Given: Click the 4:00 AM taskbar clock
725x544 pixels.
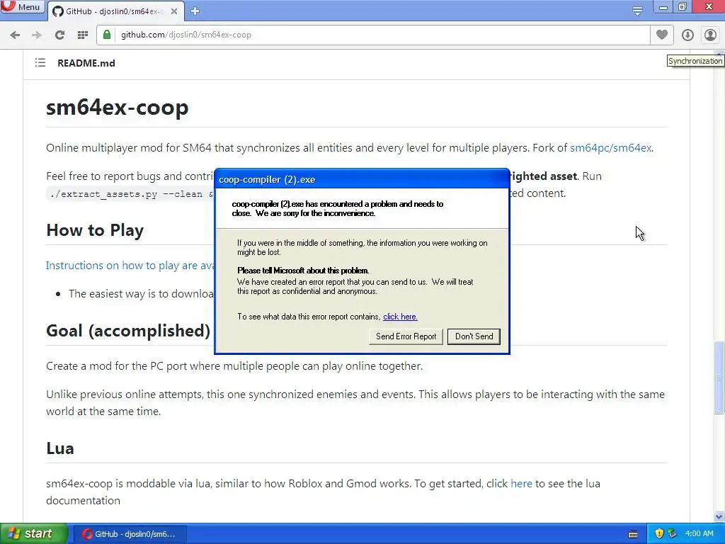Looking at the screenshot, I should tap(699, 534).
